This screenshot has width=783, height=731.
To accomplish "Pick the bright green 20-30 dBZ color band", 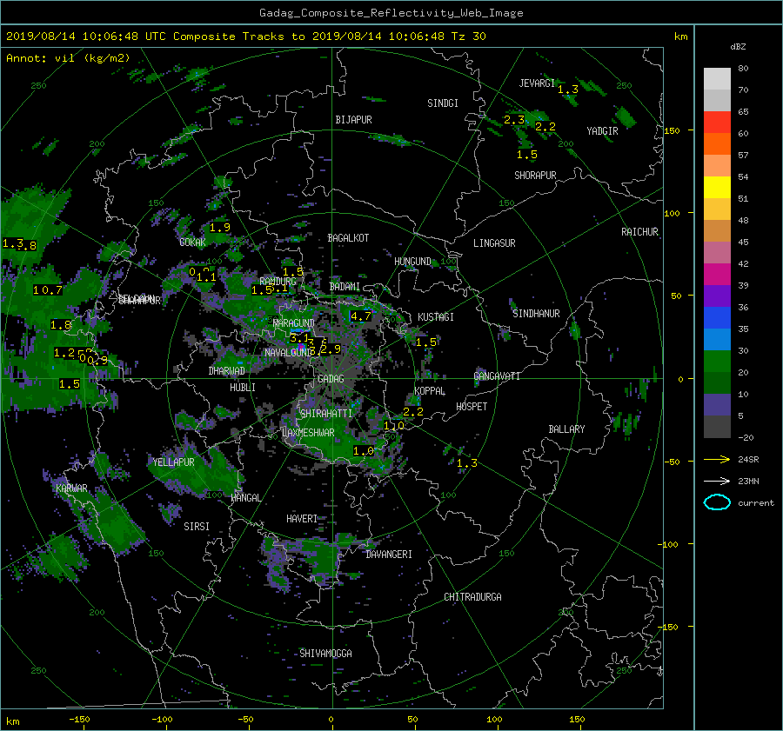I will click(717, 361).
